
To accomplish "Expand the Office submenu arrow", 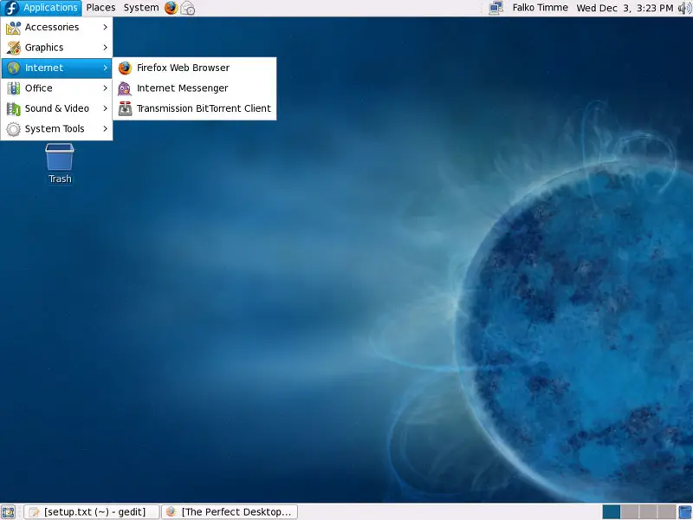I will (x=105, y=88).
